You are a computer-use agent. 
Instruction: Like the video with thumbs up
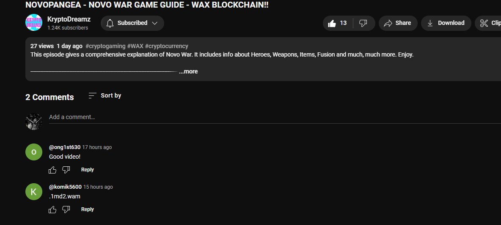[338, 23]
